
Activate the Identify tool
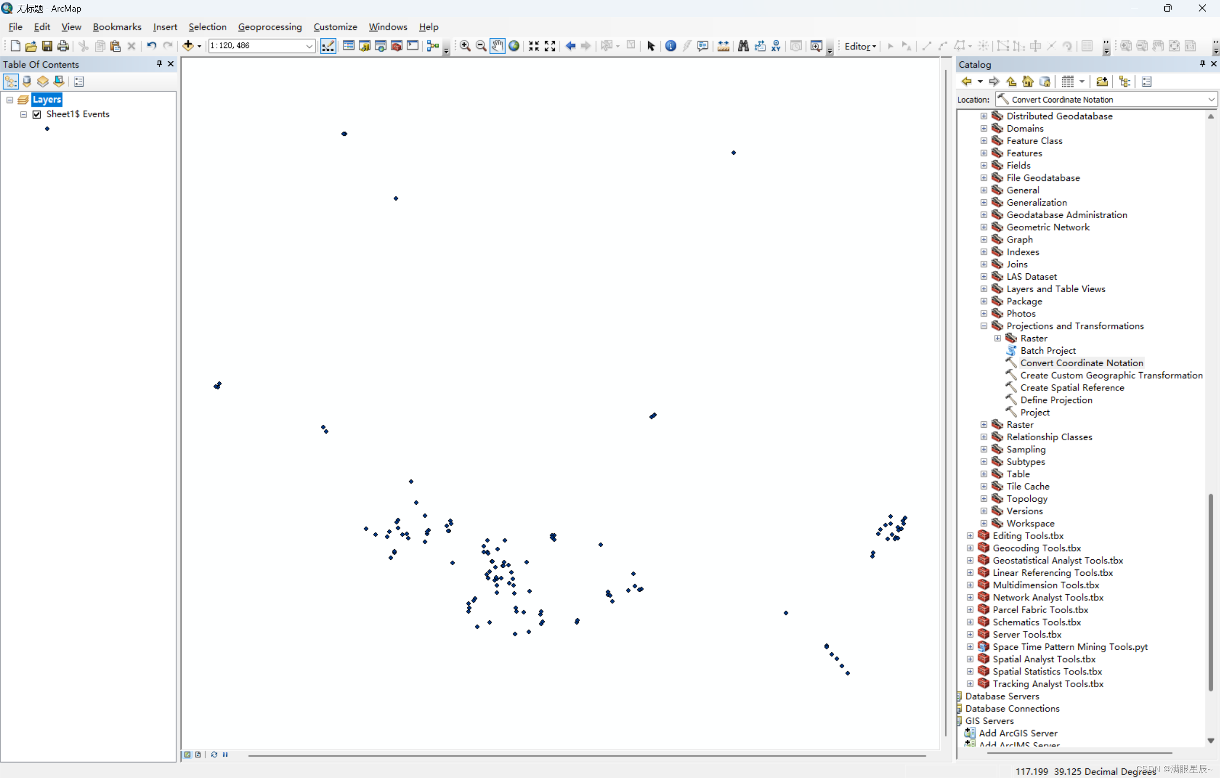point(671,46)
